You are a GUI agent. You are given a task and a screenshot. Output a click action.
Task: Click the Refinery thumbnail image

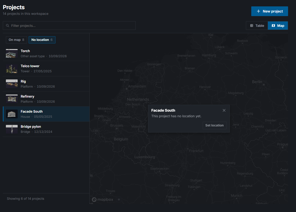click(x=12, y=99)
